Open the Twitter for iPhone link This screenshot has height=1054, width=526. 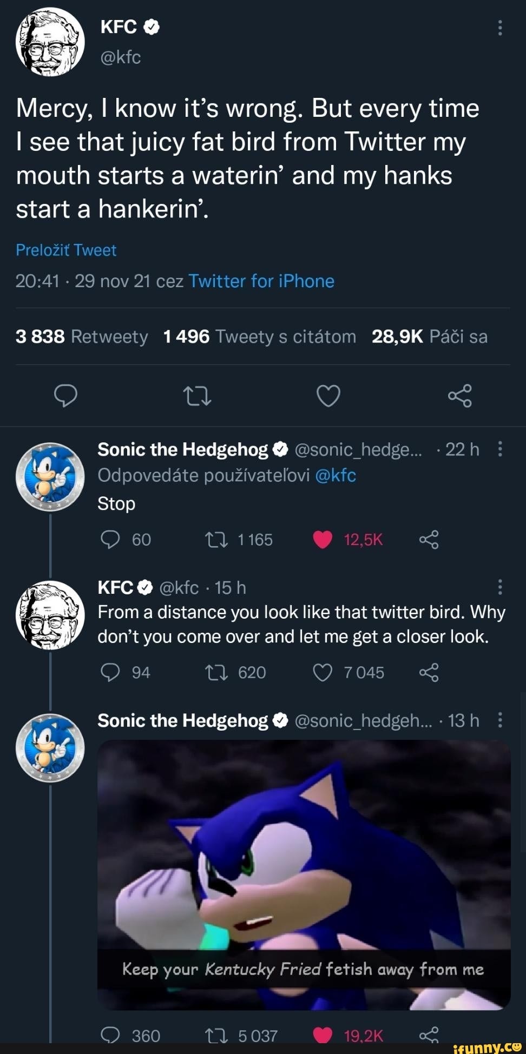261,281
